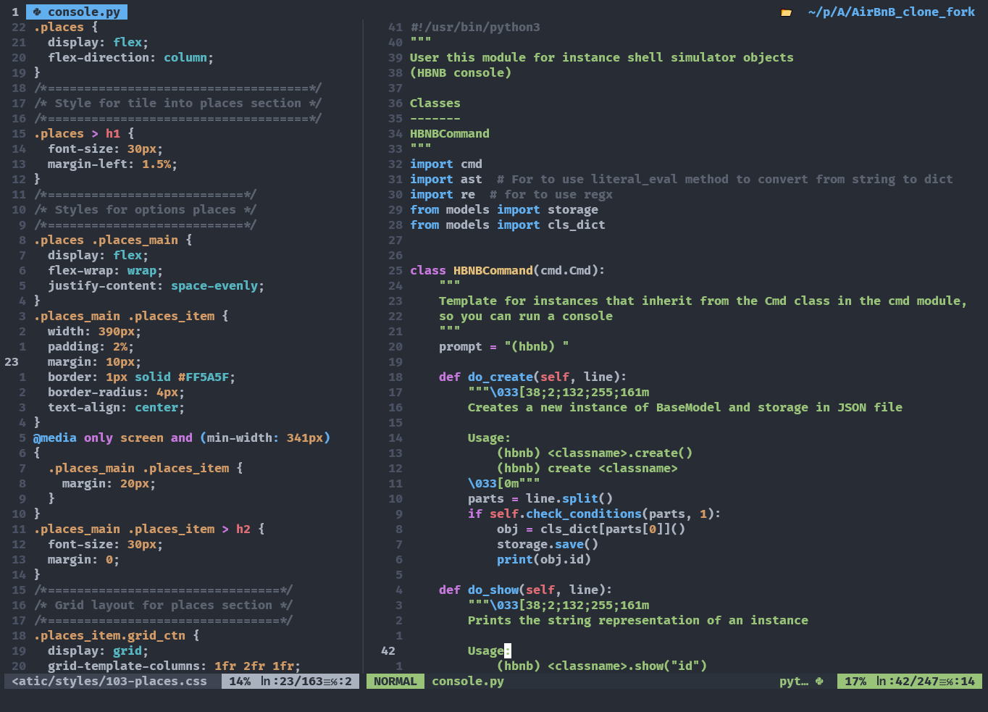Click the 'Styles for options places' comment
The width and height of the screenshot is (988, 712).
coord(145,210)
